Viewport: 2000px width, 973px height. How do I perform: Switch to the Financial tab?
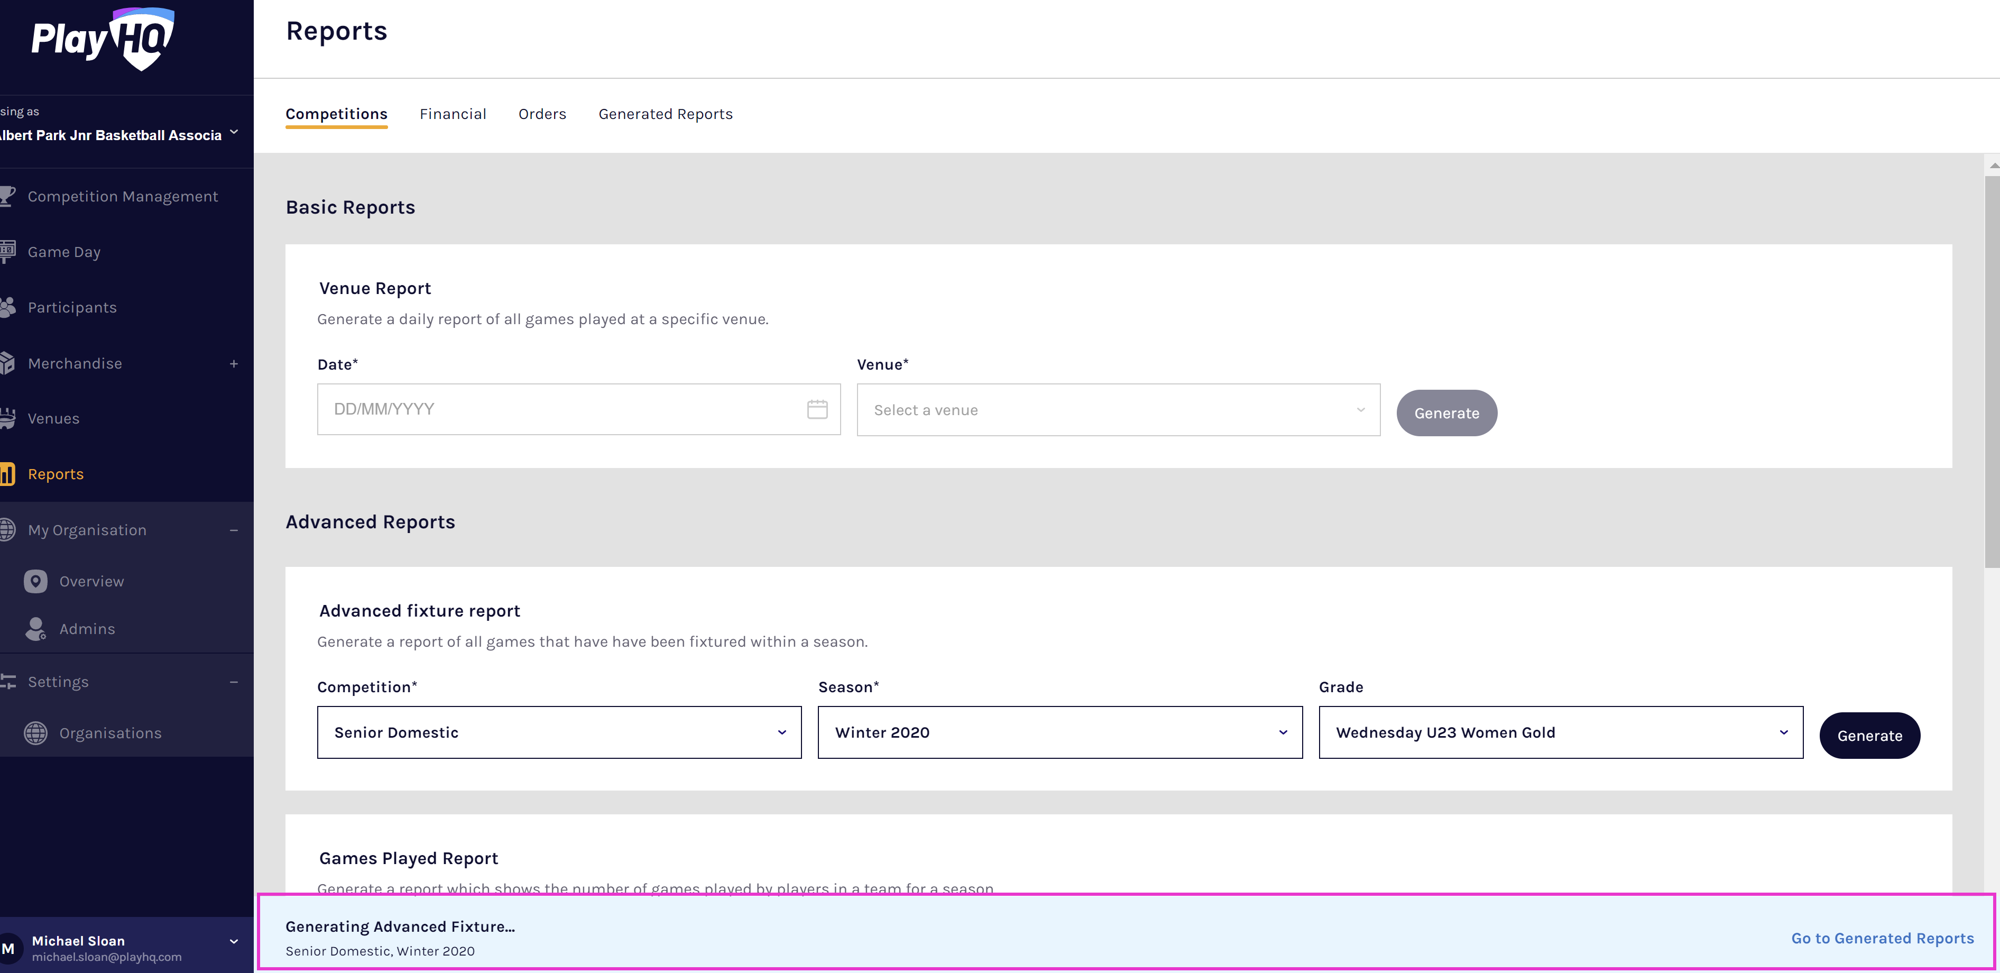point(453,114)
